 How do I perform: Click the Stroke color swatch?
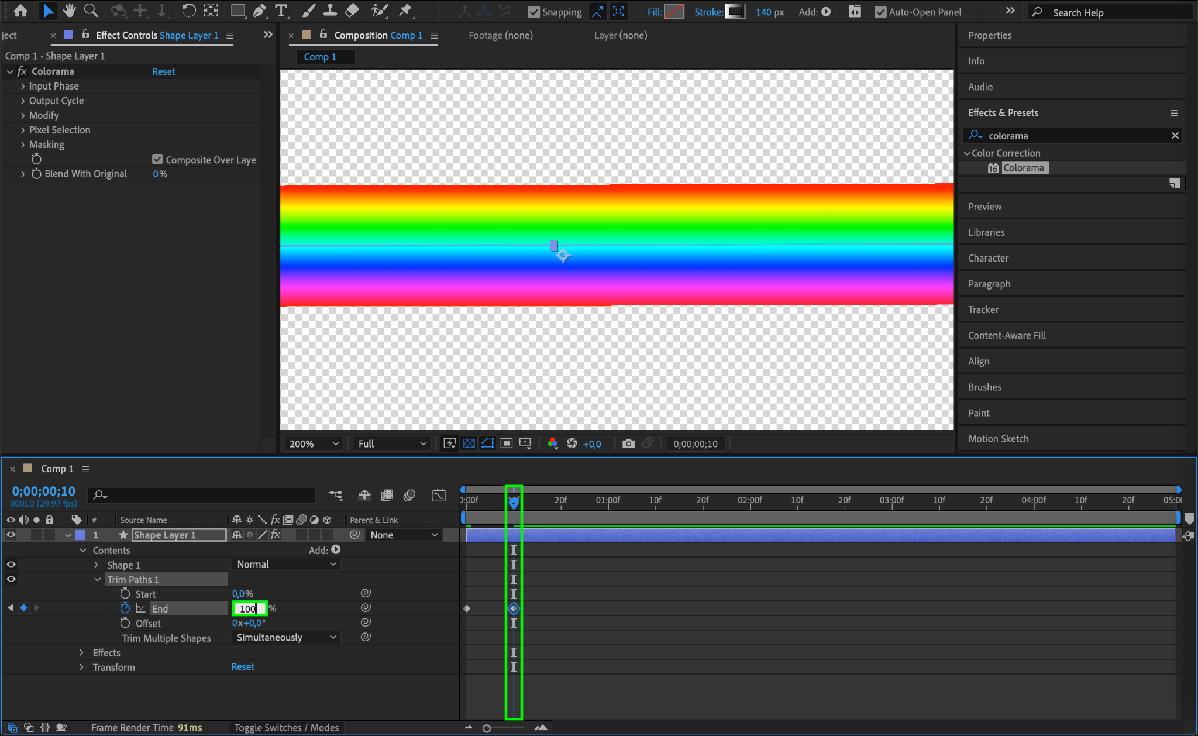point(735,11)
